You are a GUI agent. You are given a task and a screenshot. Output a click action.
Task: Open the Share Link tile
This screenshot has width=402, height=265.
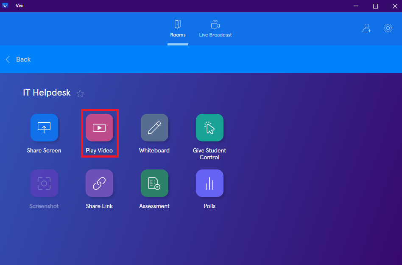click(99, 183)
